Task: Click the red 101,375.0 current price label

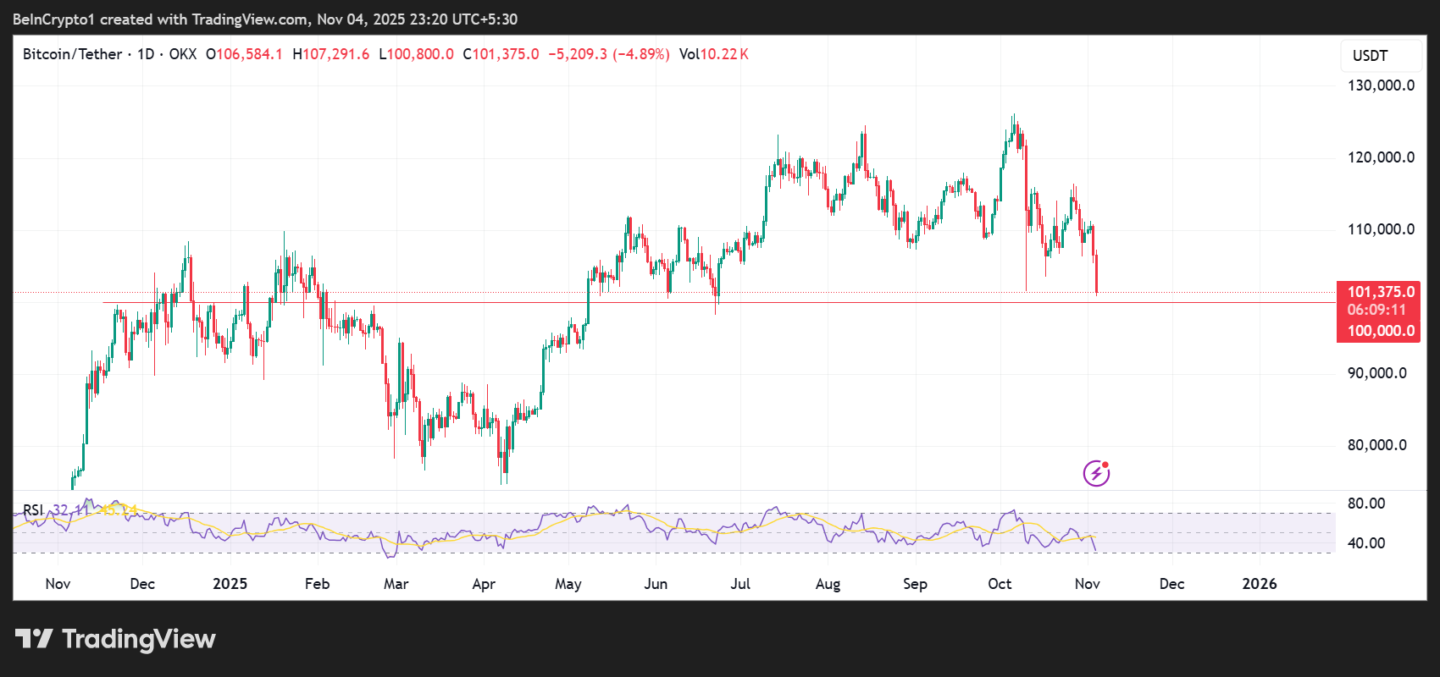Action: (x=1380, y=292)
